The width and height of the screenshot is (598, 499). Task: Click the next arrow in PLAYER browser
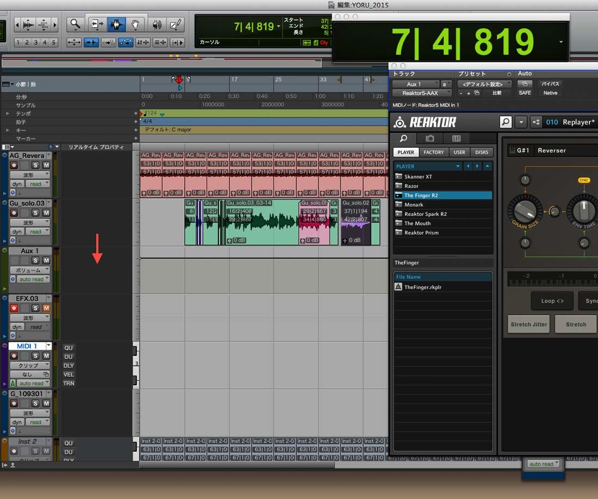477,166
